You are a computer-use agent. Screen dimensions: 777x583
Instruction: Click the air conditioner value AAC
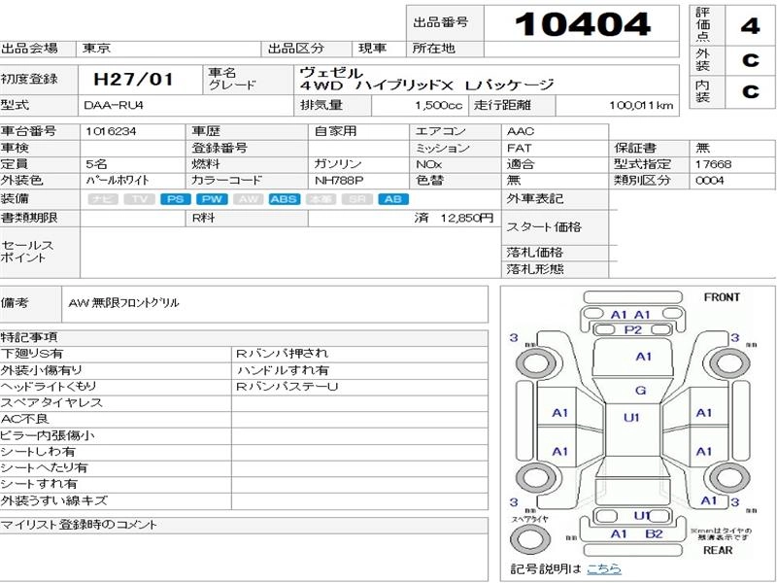521,131
